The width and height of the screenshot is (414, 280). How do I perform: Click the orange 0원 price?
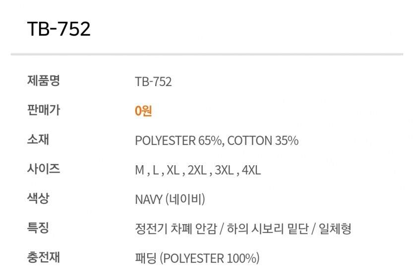point(143,111)
